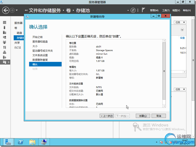196x147 pixels.
Task: Select 磁盘 in the navigation pane
Action: pyautogui.click(x=19, y=33)
